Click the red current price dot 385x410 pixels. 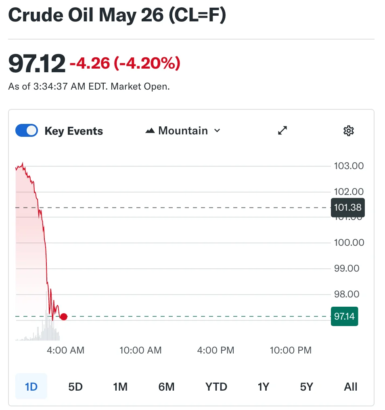[64, 317]
